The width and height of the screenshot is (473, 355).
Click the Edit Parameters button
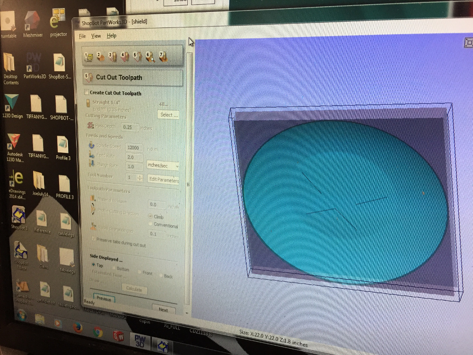tap(163, 179)
